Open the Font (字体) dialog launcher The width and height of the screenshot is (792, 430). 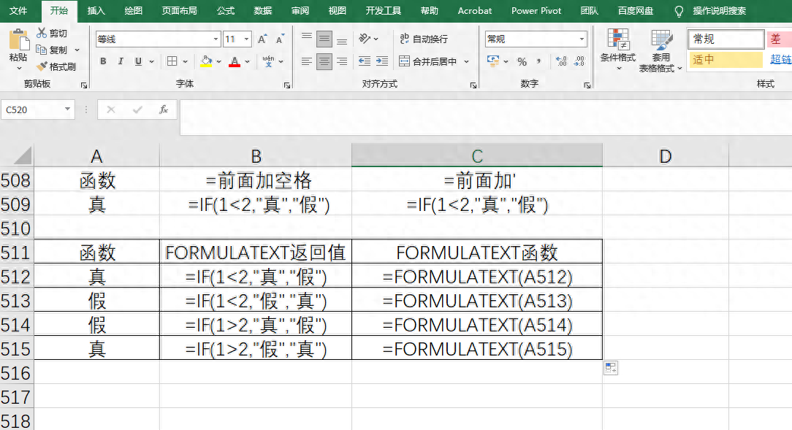tap(287, 85)
